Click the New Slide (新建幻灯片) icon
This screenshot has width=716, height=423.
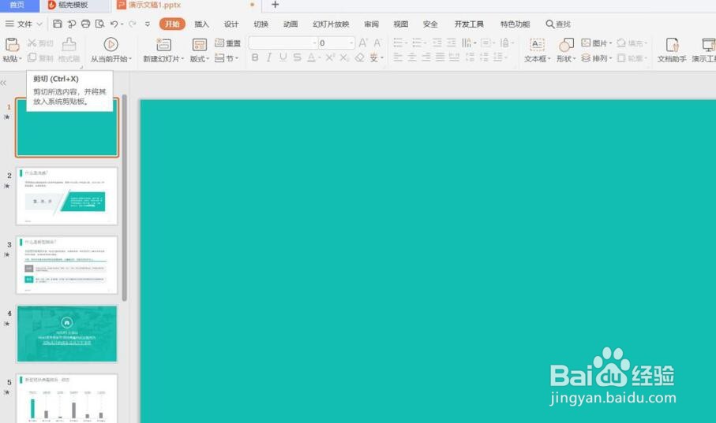163,45
